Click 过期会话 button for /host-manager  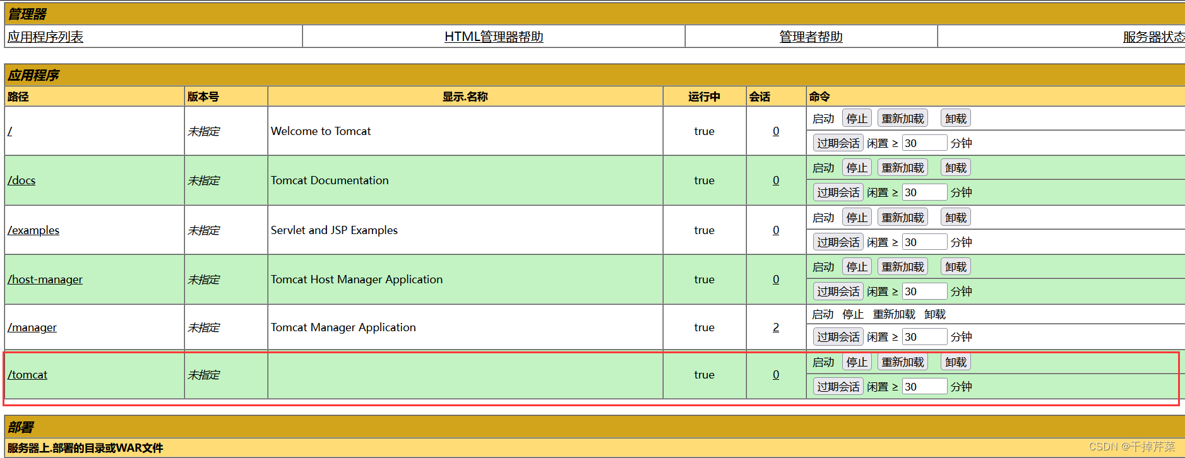pos(838,291)
